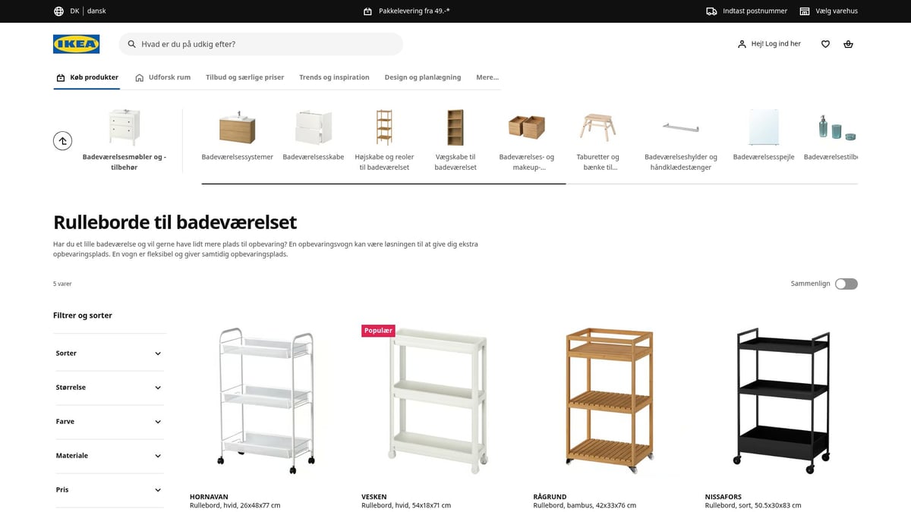Image resolution: width=911 pixels, height=512 pixels.
Task: Click the Vælg varehus store icon
Action: click(805, 11)
